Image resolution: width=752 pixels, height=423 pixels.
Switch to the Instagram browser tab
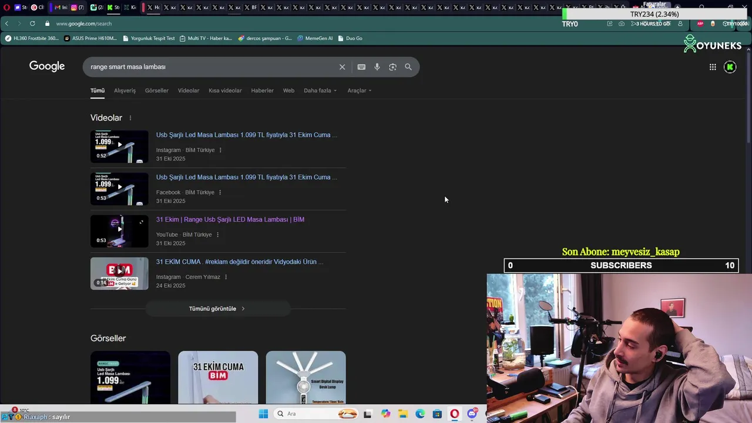[x=77, y=8]
